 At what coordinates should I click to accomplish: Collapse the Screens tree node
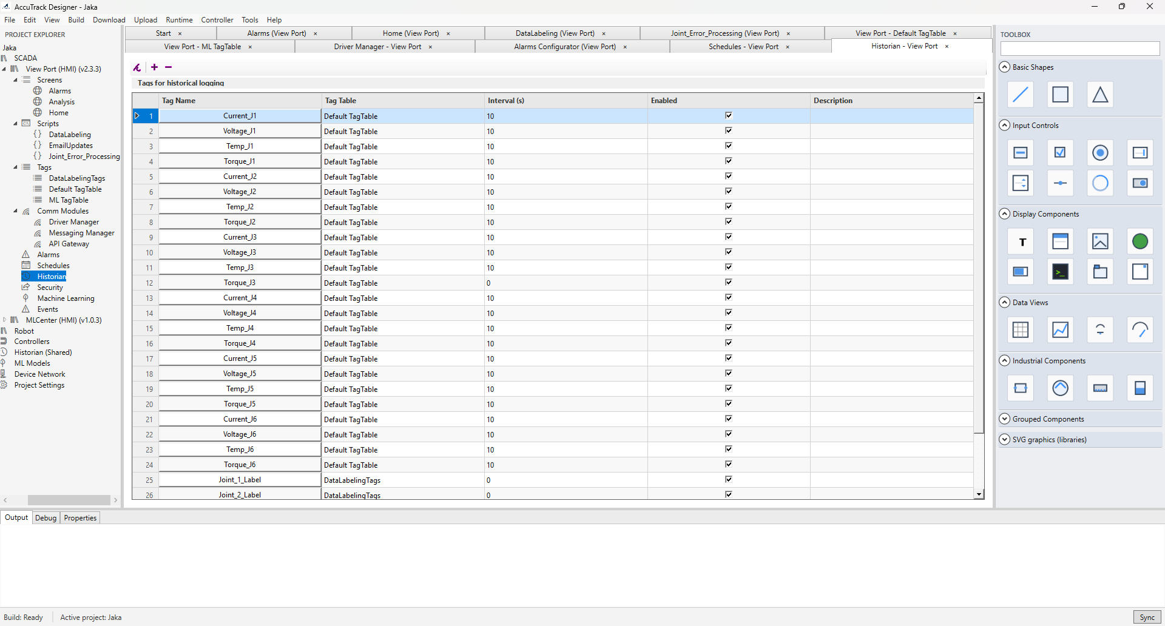15,80
